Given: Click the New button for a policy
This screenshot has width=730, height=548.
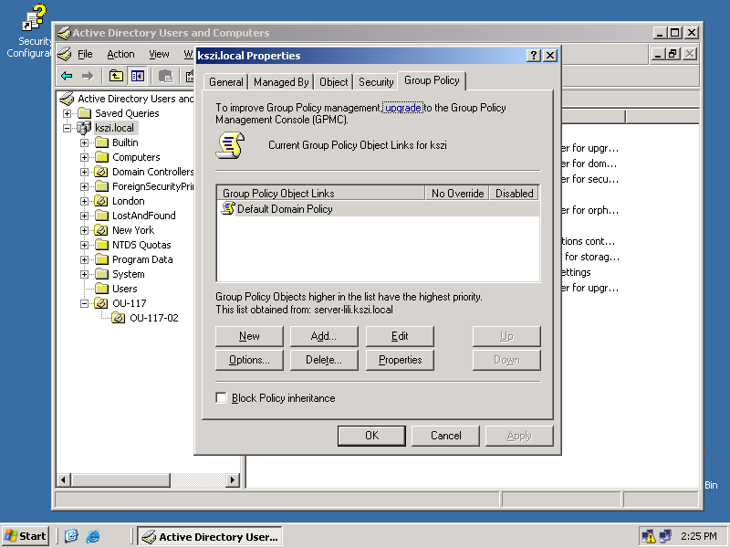Looking at the screenshot, I should click(249, 336).
